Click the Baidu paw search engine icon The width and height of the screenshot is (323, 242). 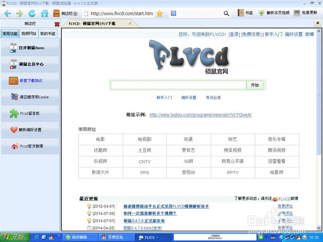coord(174,13)
